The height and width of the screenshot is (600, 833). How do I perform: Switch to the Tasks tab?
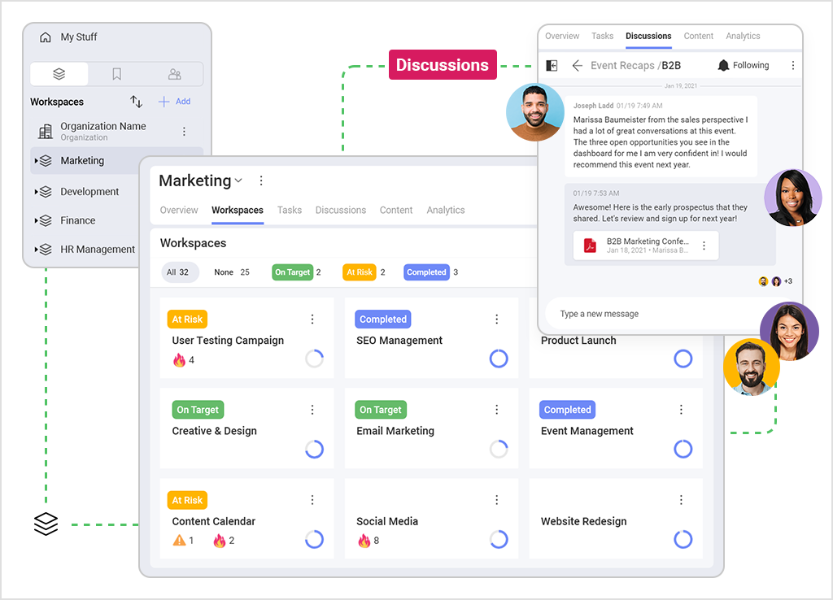(x=290, y=210)
